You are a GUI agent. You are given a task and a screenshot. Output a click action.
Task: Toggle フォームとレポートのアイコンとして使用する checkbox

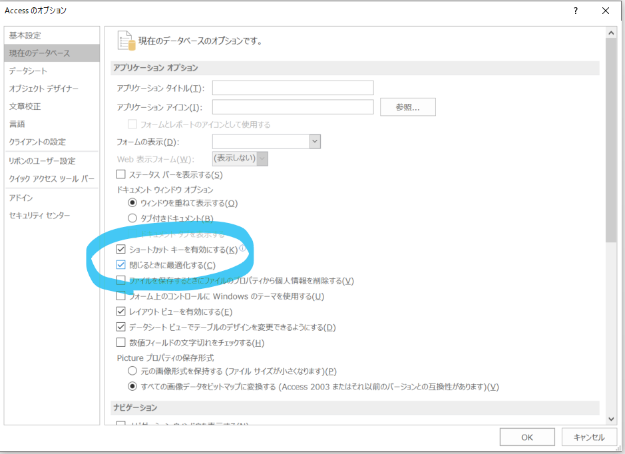pyautogui.click(x=132, y=124)
